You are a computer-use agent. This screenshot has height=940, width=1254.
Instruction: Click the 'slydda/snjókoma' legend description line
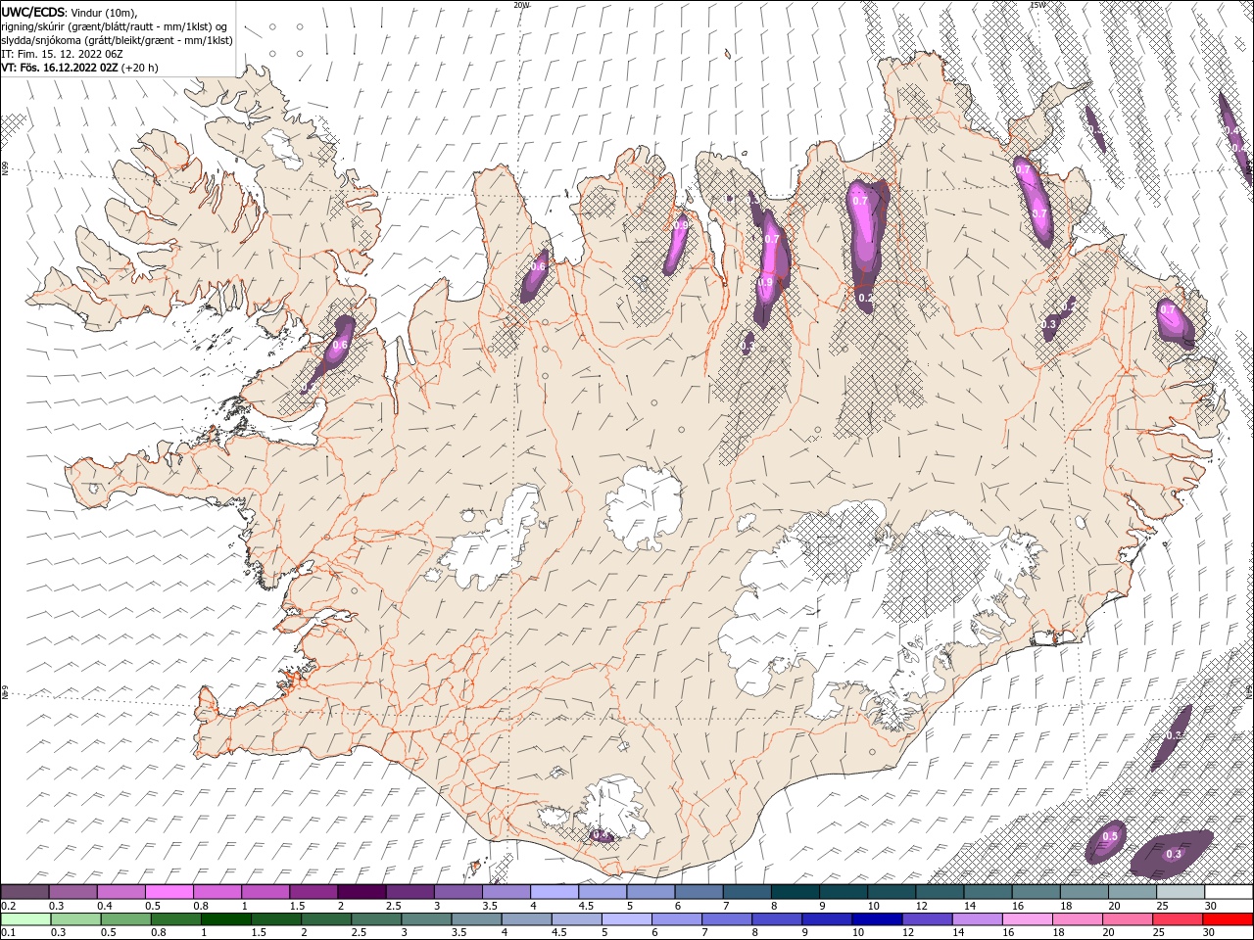coord(117,40)
